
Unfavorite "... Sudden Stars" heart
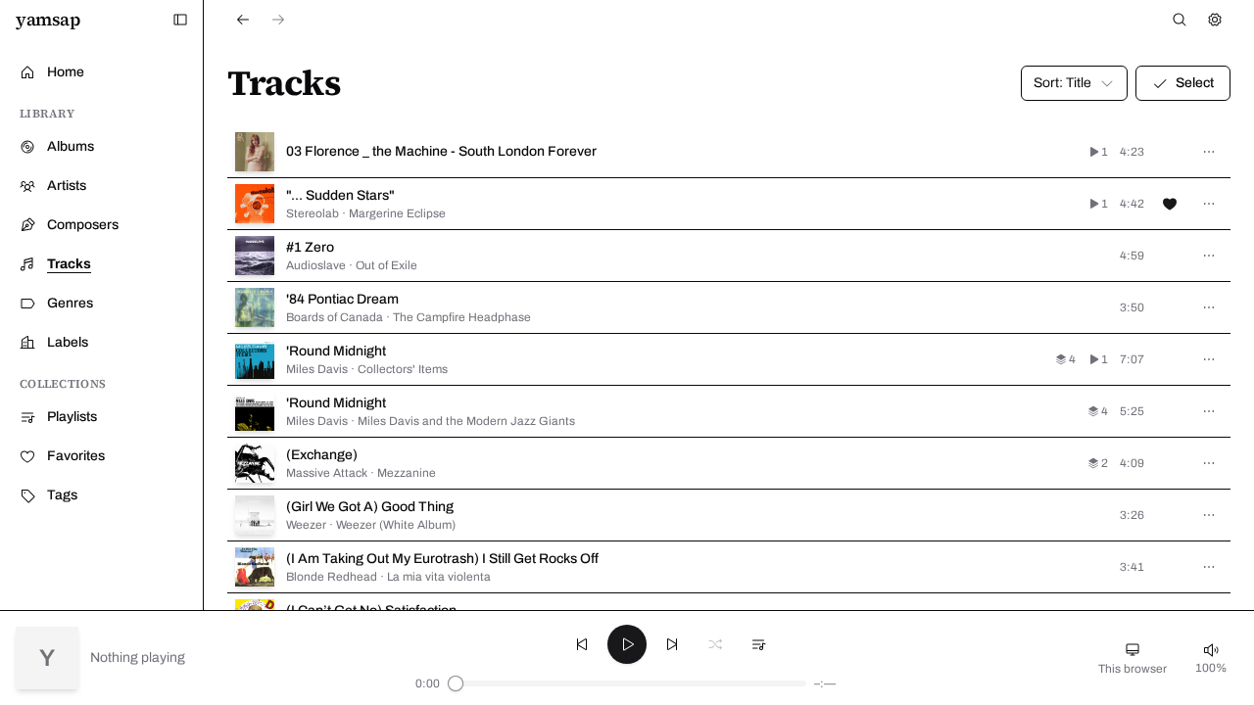(1170, 204)
